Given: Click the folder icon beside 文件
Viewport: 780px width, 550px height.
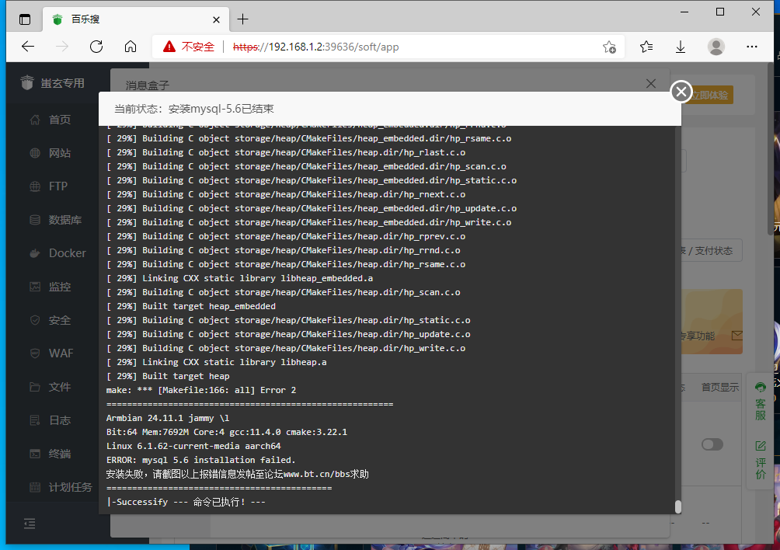Looking at the screenshot, I should [35, 387].
